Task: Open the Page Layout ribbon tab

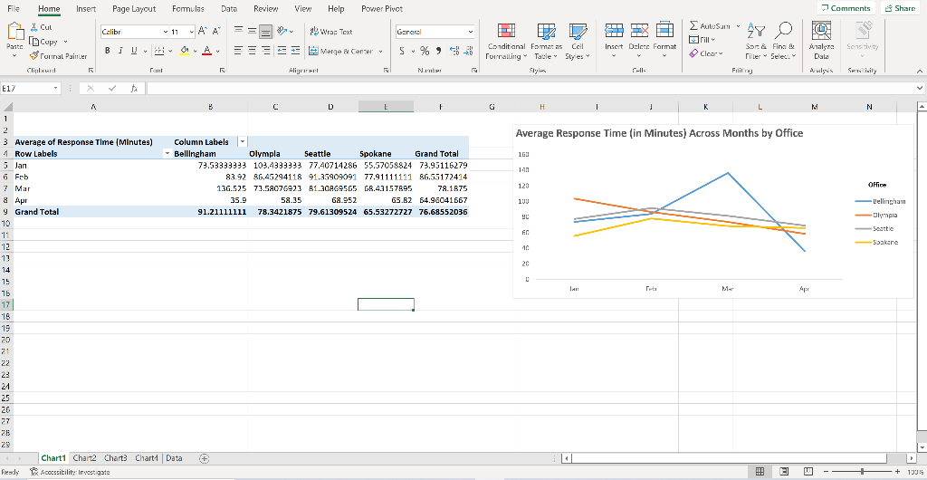Action: pos(134,9)
